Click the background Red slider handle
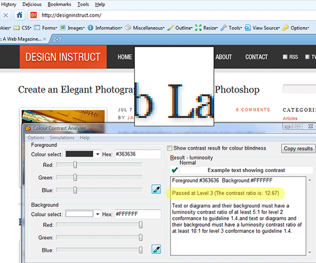This screenshot has height=263, width=316. 141,225
